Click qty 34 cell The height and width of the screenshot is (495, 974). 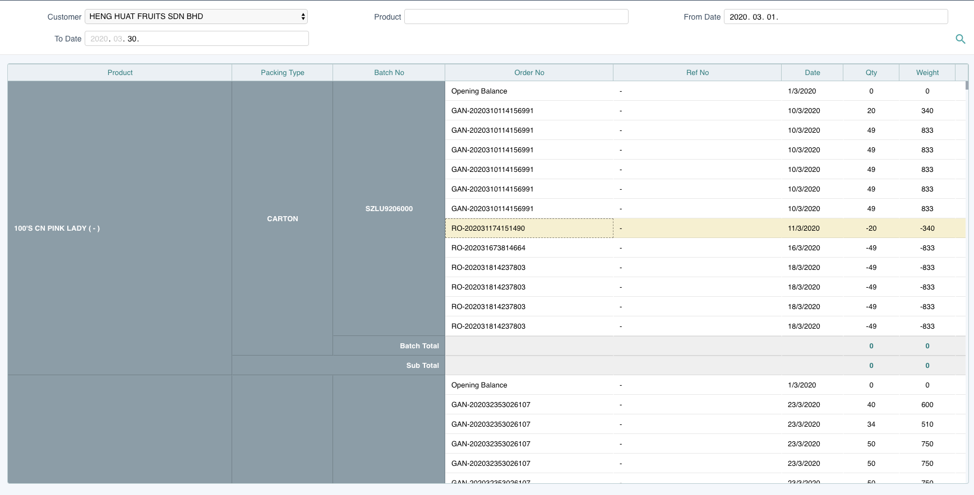[x=871, y=424]
